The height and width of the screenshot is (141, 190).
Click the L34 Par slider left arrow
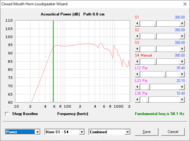137,100
